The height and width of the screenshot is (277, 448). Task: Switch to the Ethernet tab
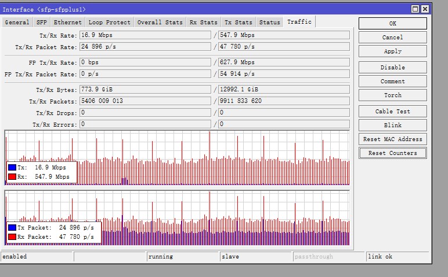pos(68,22)
